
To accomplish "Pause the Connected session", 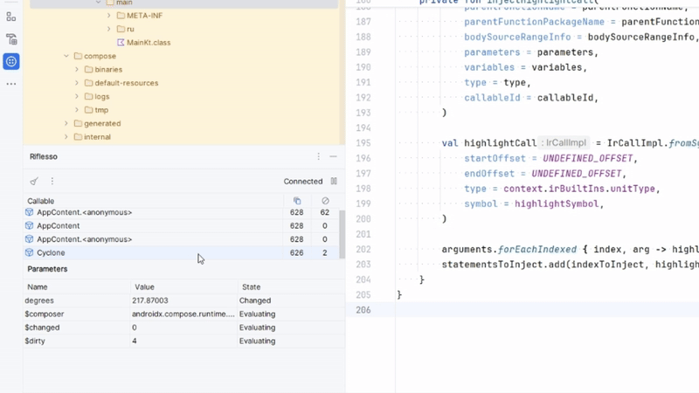I will click(334, 182).
